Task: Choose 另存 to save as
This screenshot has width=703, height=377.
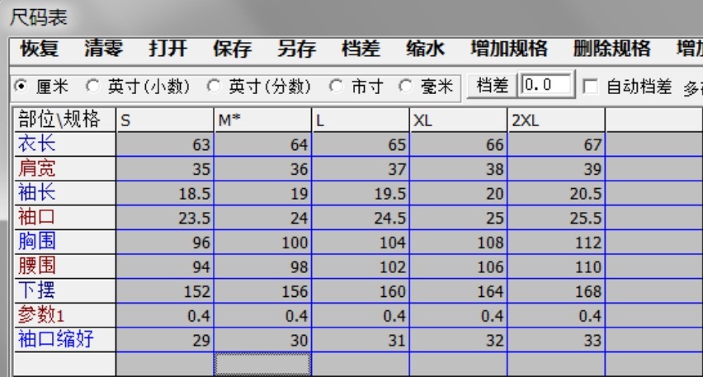Action: pyautogui.click(x=297, y=49)
